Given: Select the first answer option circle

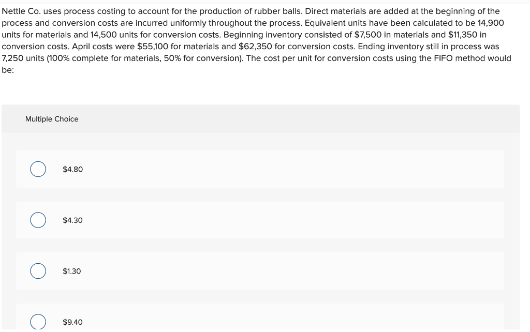Looking at the screenshot, I should tap(37, 168).
